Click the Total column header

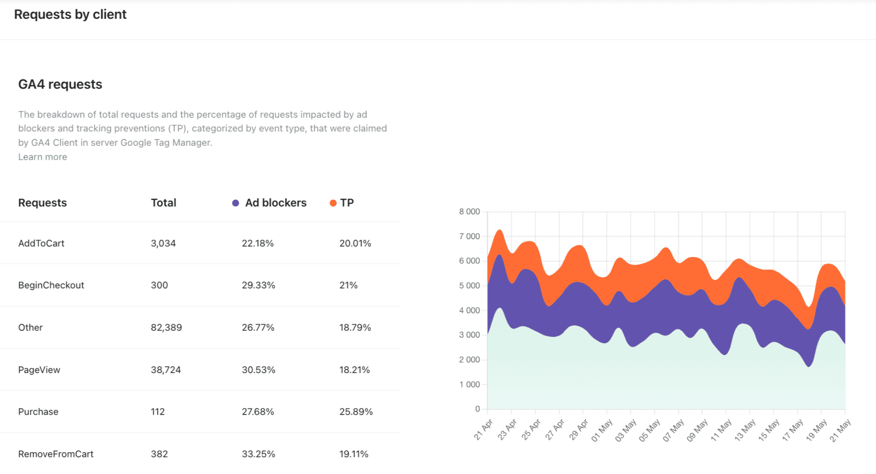click(x=163, y=203)
